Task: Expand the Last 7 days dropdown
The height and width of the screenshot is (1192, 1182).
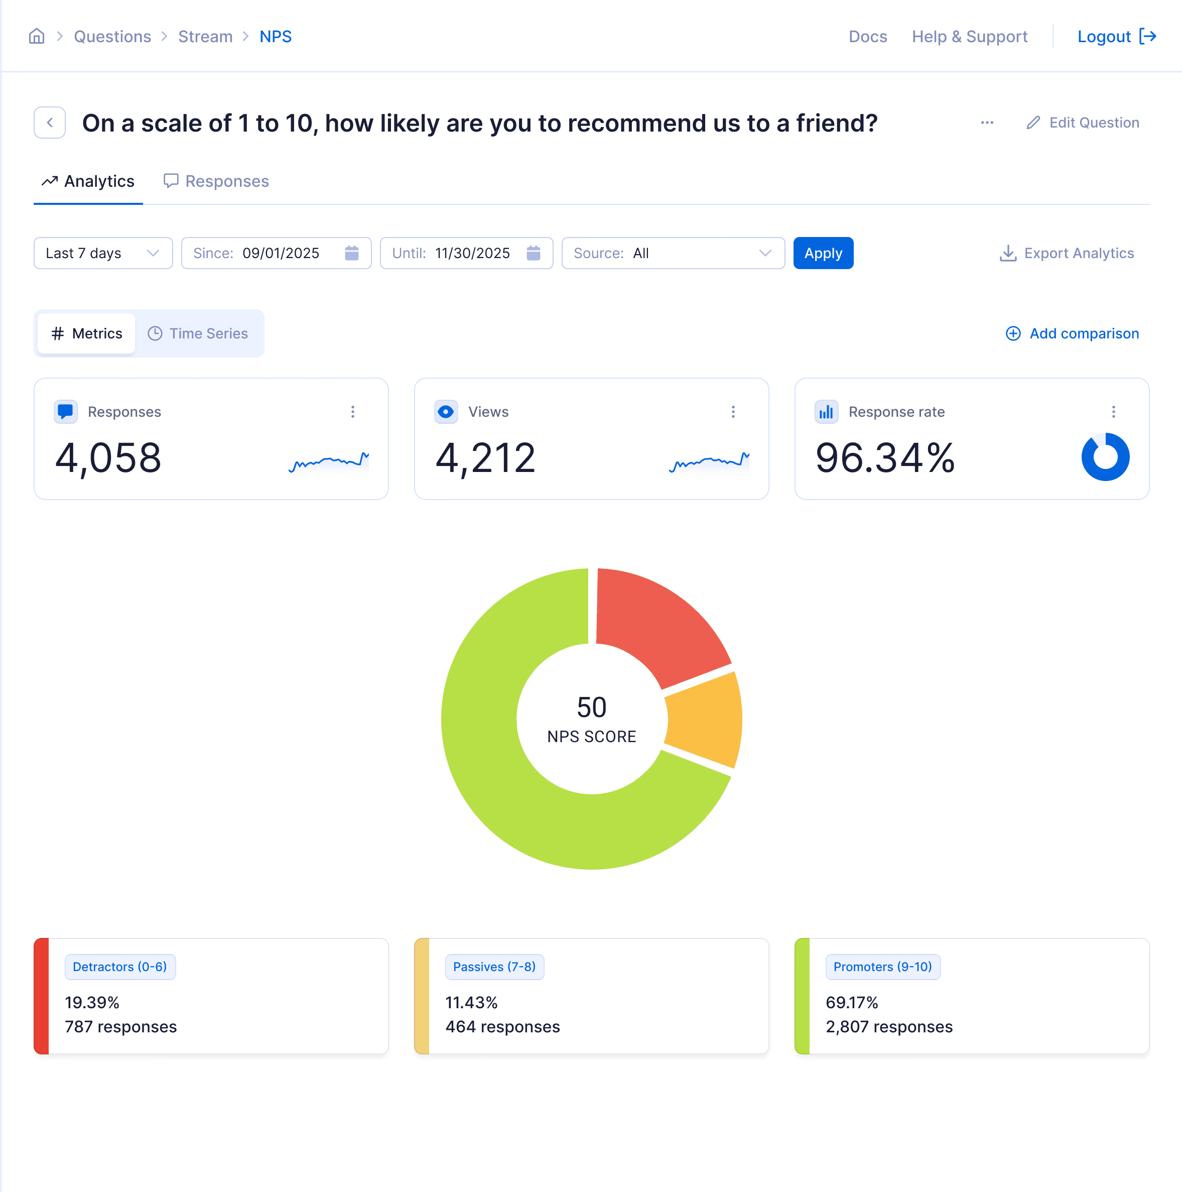Action: (x=103, y=253)
